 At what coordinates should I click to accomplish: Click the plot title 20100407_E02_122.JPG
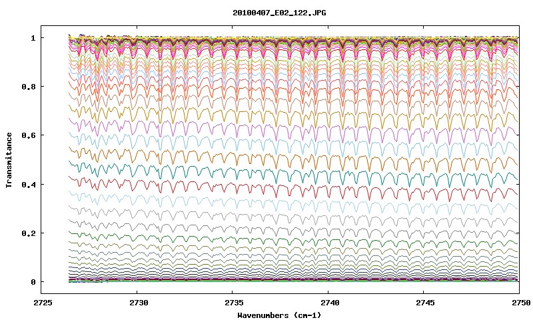[279, 13]
